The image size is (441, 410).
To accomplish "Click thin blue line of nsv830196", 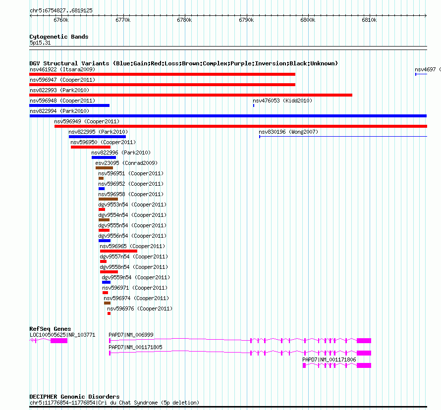I will [x=343, y=137].
